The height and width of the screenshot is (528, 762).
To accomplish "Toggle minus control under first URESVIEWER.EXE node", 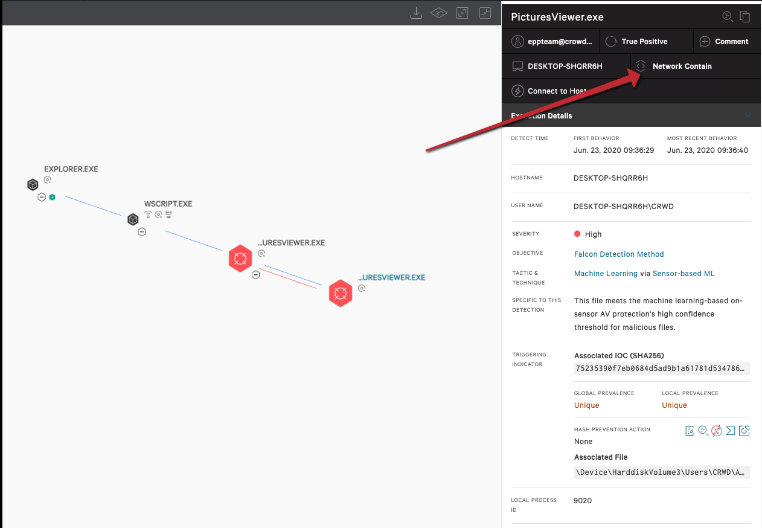I will pyautogui.click(x=255, y=275).
